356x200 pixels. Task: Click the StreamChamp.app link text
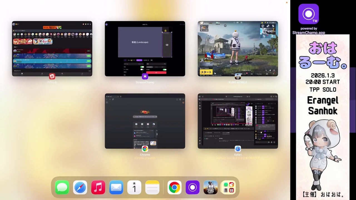pyautogui.click(x=309, y=32)
